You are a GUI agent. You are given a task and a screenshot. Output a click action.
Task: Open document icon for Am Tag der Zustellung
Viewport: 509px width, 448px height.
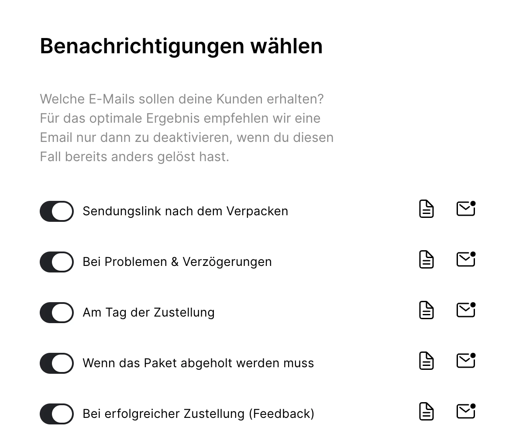(x=426, y=310)
